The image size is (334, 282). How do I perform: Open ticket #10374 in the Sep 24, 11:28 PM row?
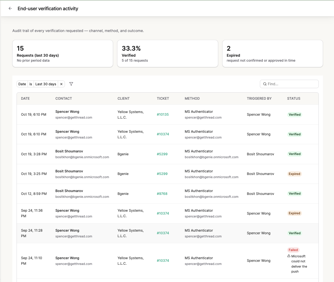(163, 233)
